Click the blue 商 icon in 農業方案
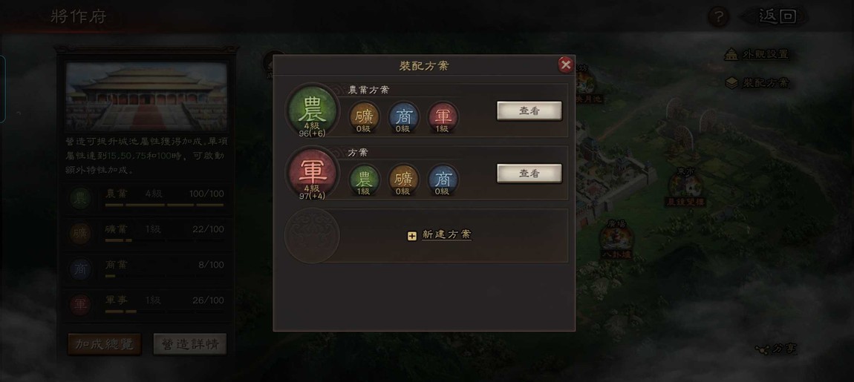Viewport: 854px width, 382px height. click(403, 117)
